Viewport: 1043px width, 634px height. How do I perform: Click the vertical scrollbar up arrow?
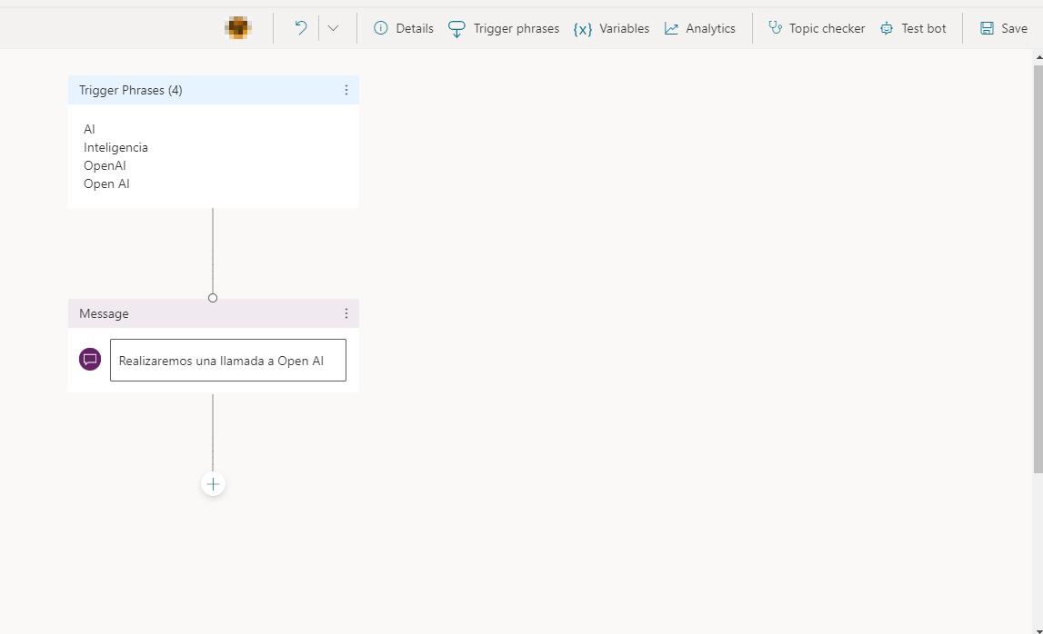(x=1038, y=57)
